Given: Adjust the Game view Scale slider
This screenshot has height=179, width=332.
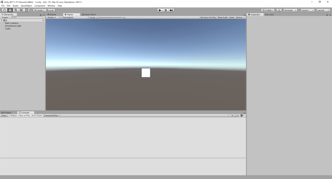Looking at the screenshot, I should [109, 17].
